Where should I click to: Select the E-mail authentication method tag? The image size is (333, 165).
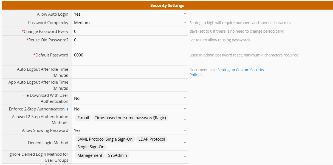[x=83, y=118]
